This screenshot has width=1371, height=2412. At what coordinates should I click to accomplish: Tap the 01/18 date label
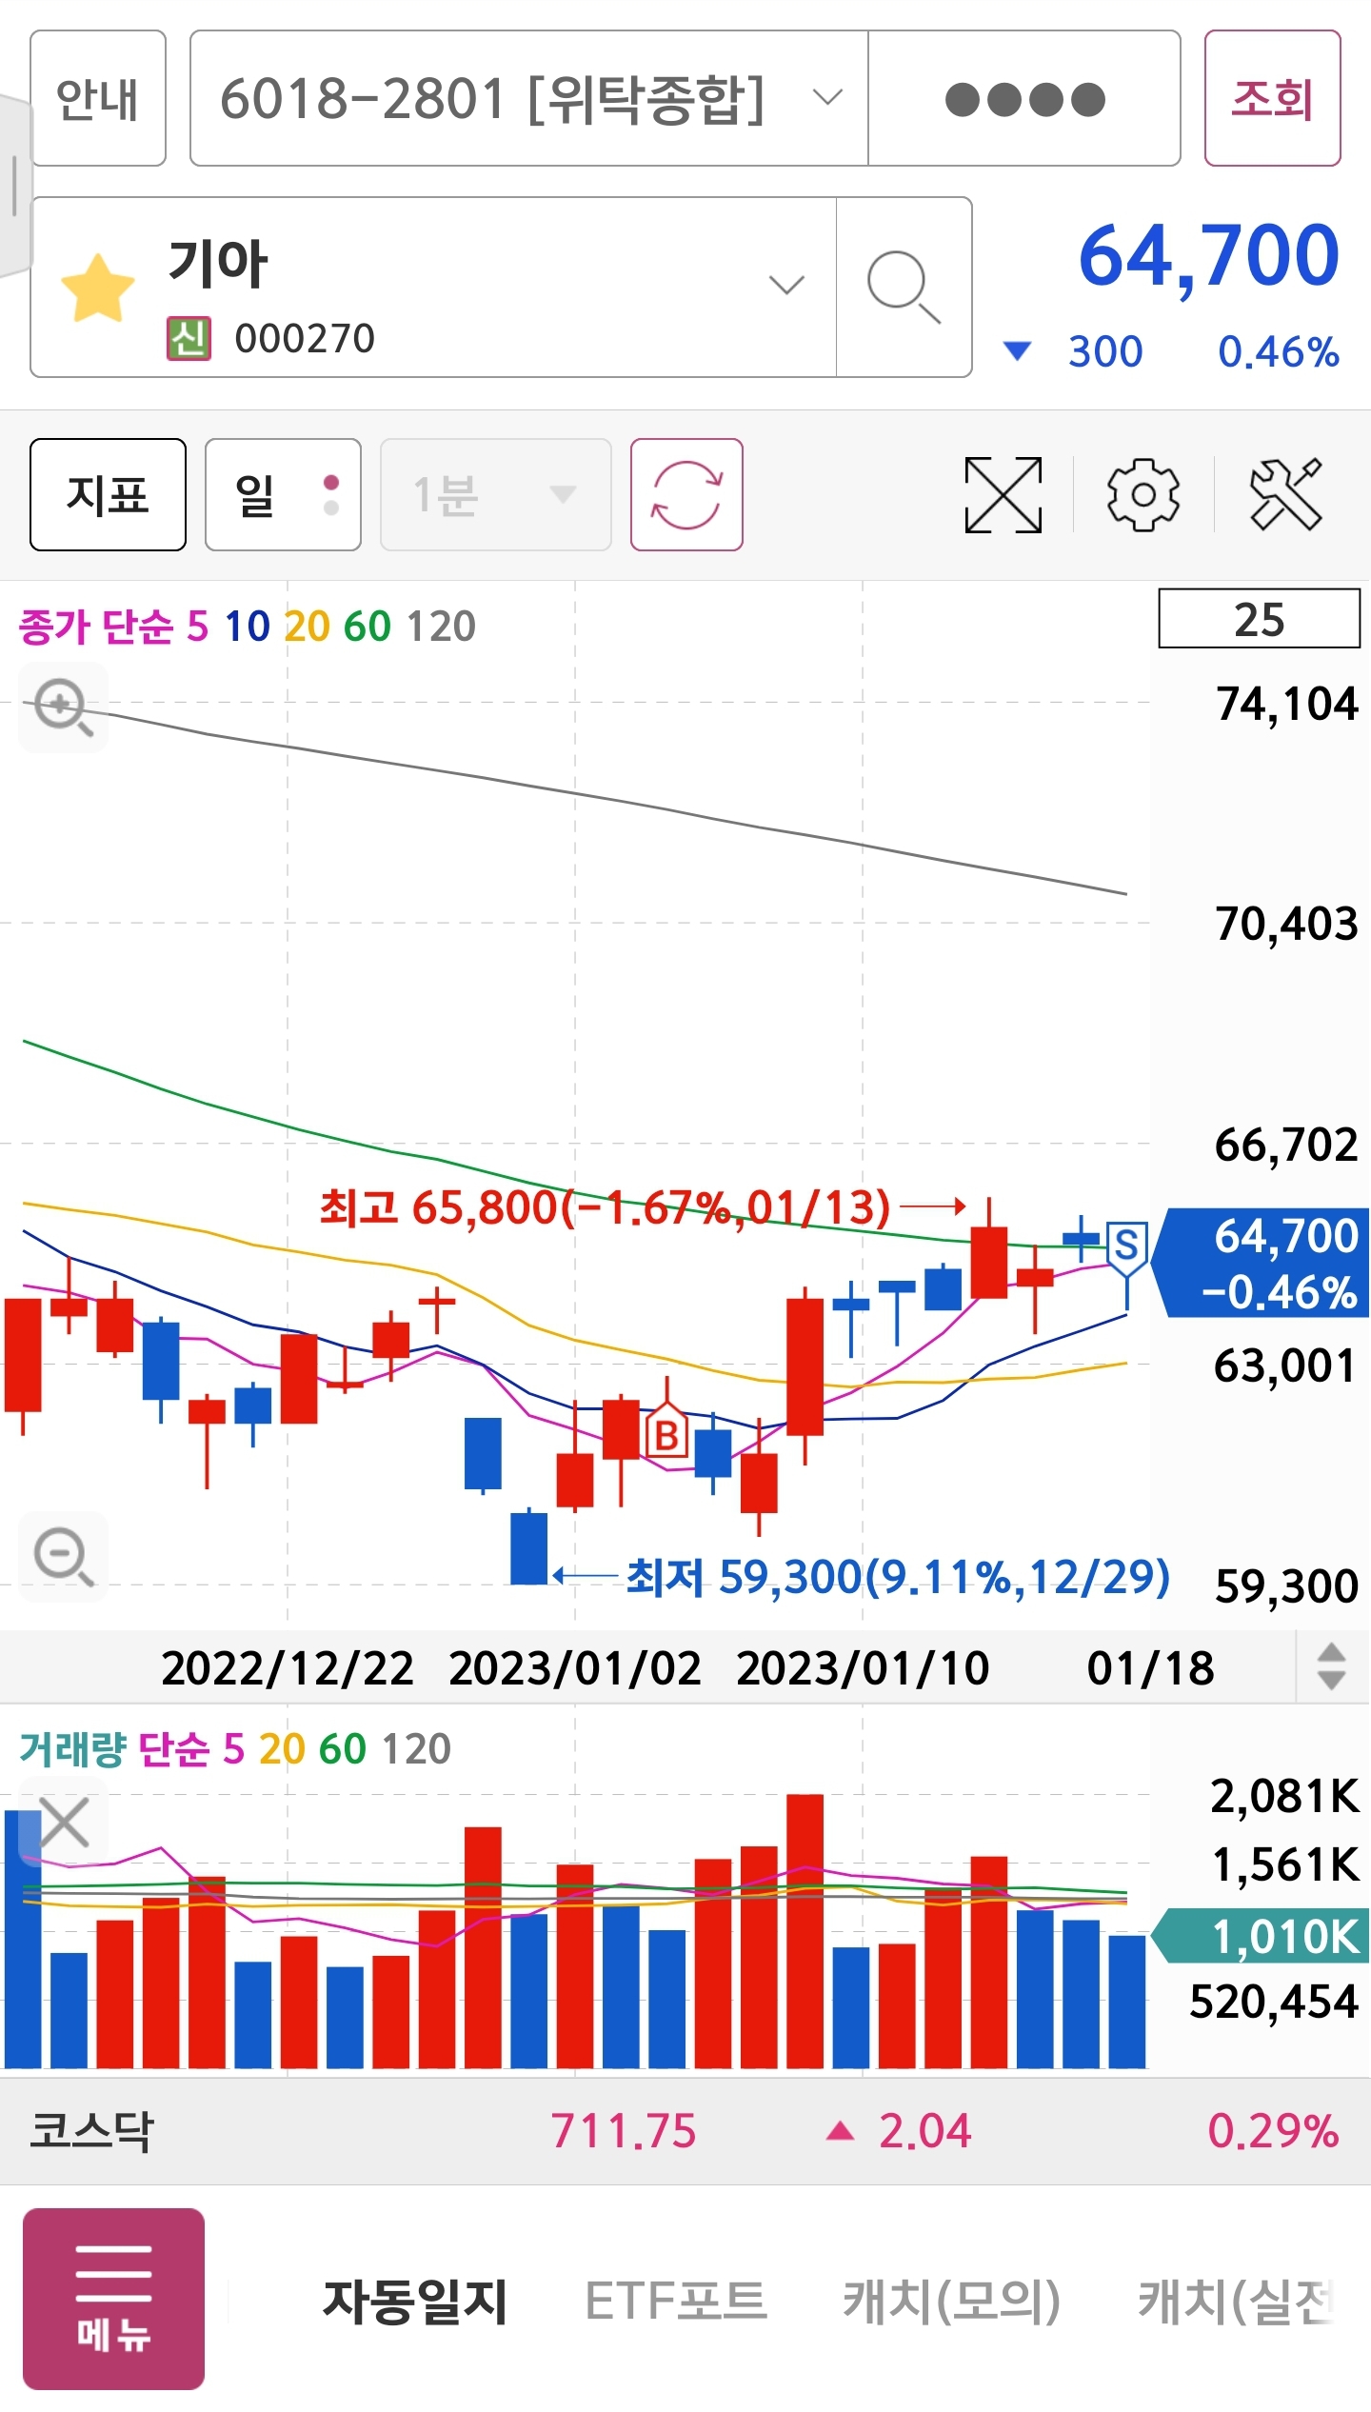pyautogui.click(x=1150, y=1668)
